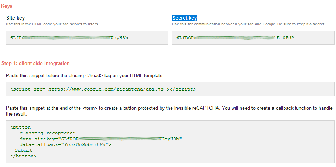Click the opening <button line in code
336x167 pixels.
tap(21, 127)
